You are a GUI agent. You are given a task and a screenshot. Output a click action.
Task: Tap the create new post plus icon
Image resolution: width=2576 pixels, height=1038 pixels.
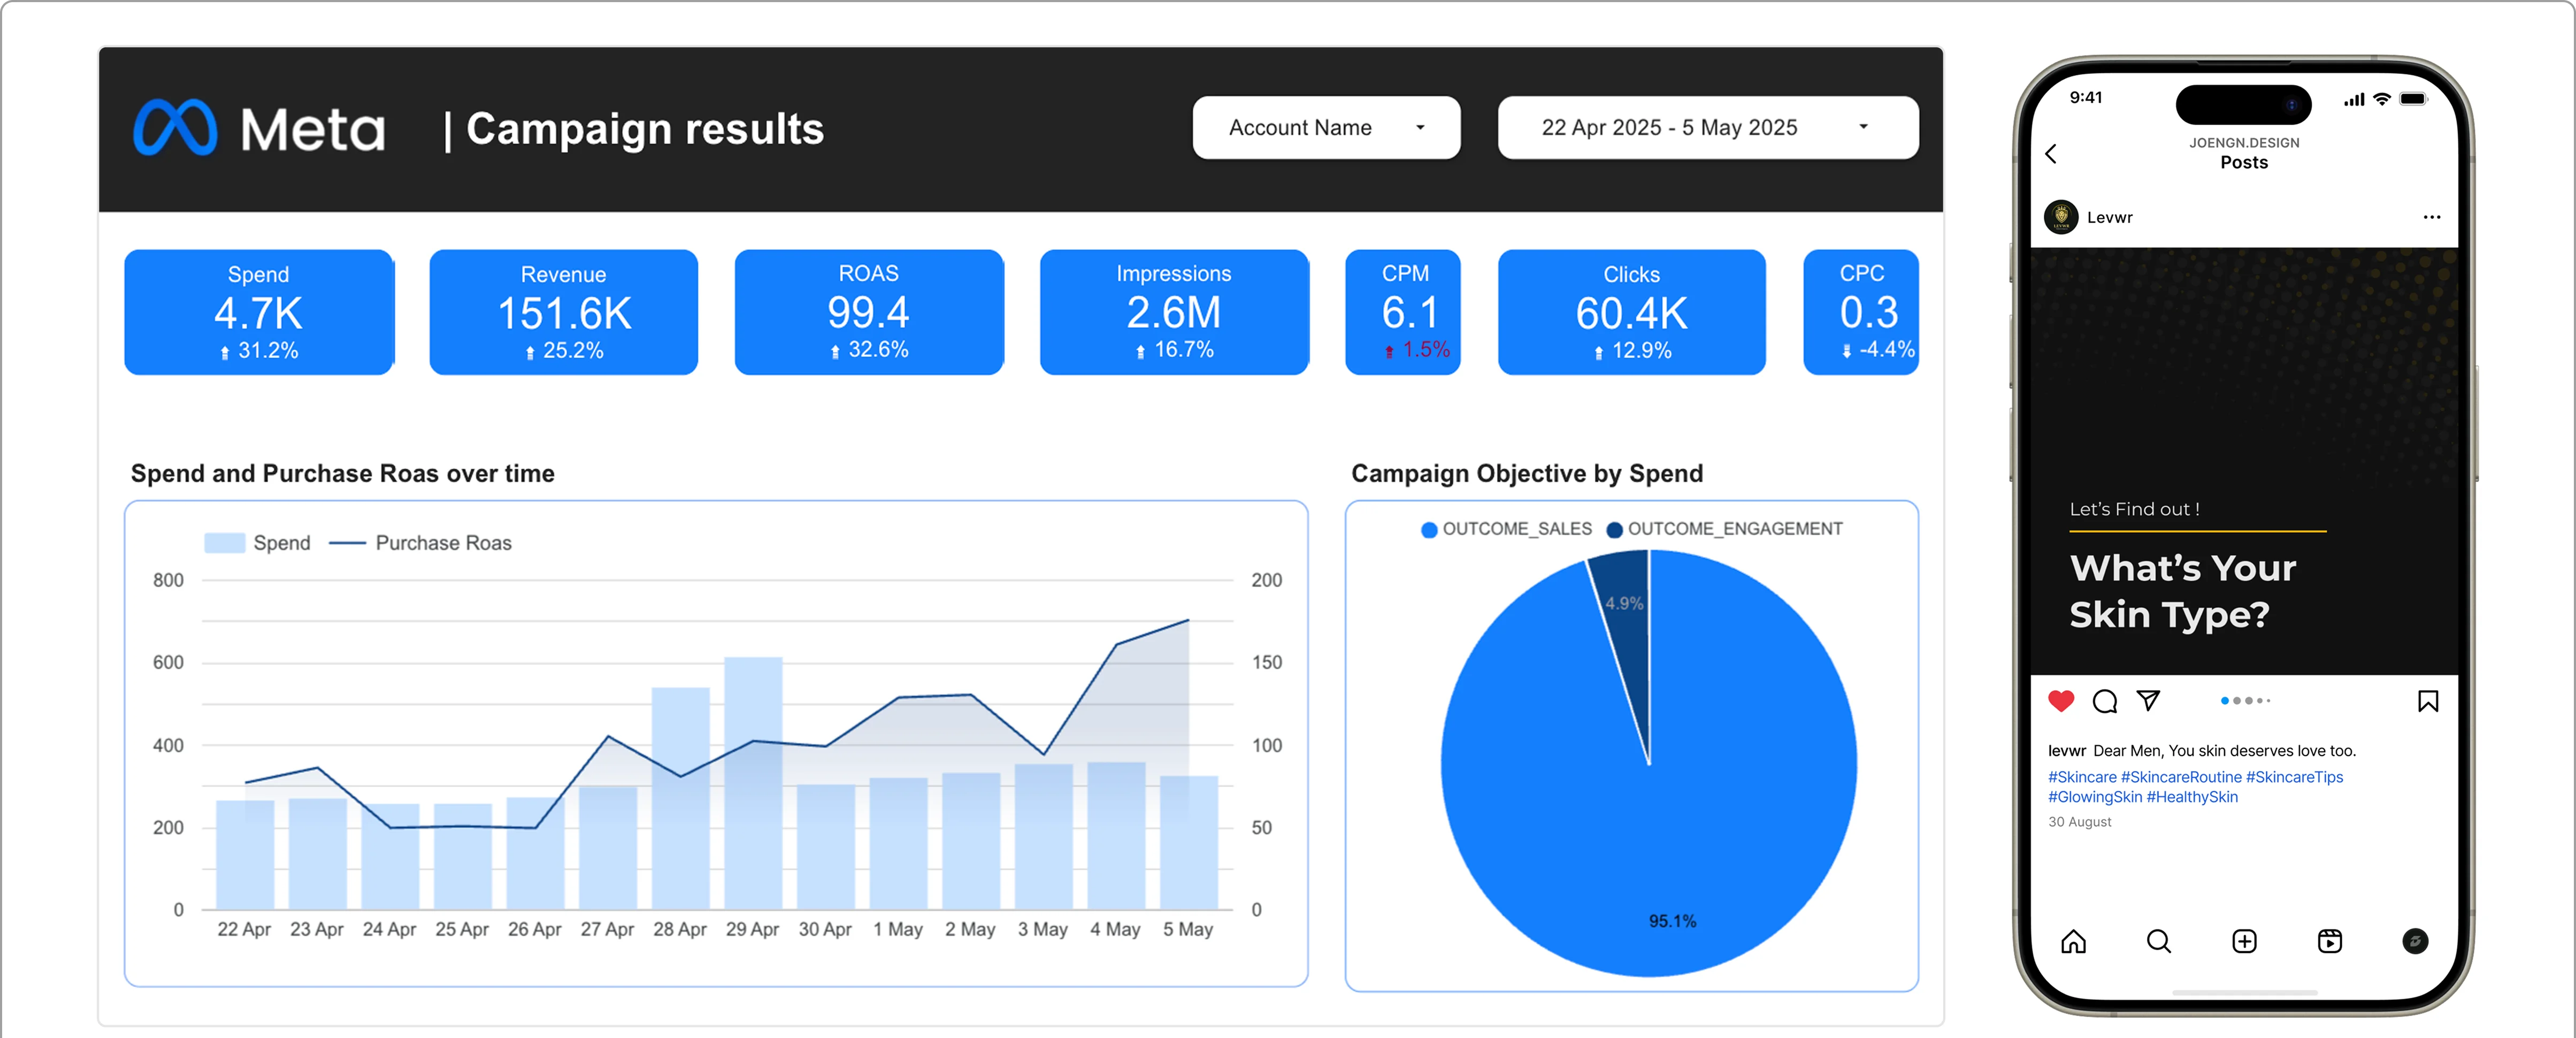[2244, 941]
